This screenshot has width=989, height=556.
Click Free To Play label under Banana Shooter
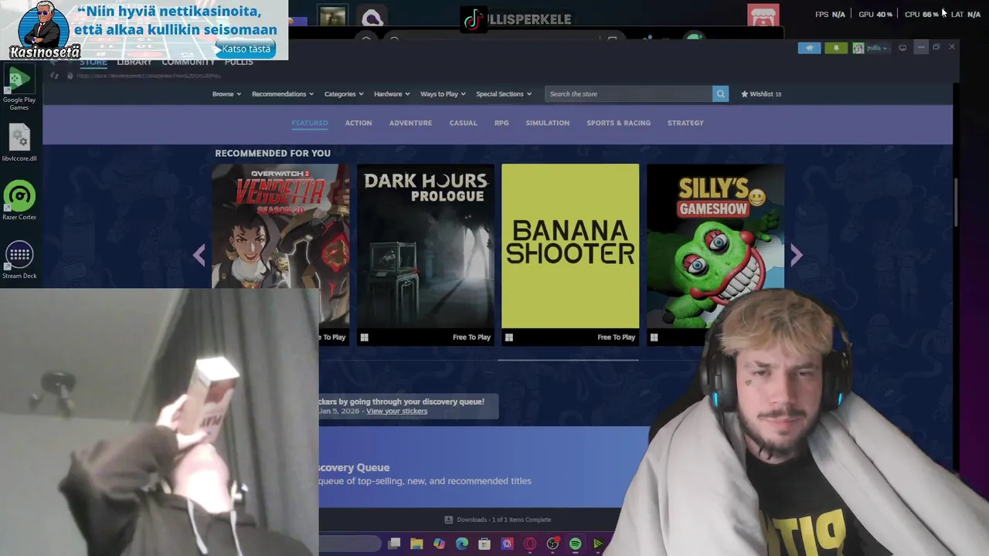coord(616,337)
